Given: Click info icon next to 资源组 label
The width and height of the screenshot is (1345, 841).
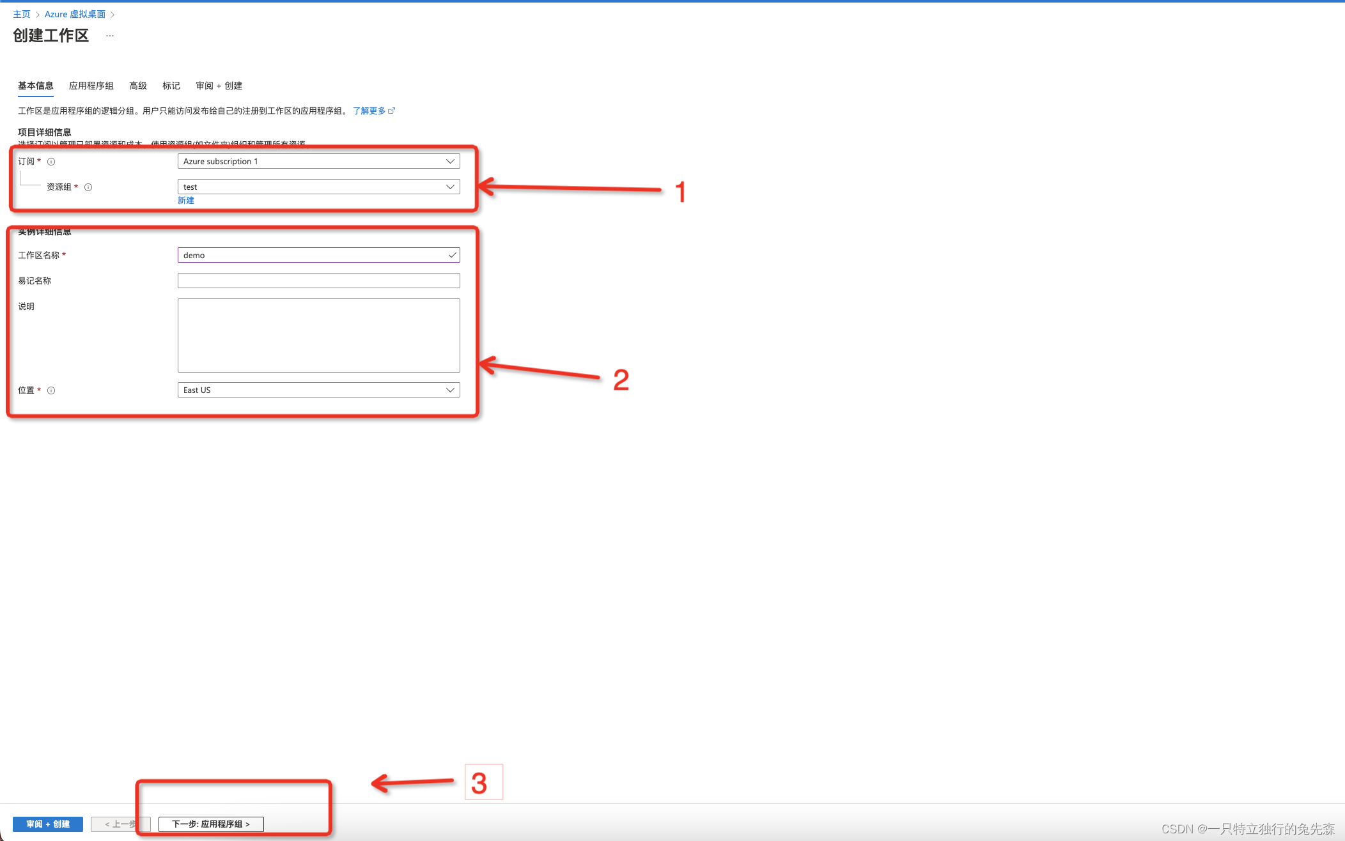Looking at the screenshot, I should 88,187.
